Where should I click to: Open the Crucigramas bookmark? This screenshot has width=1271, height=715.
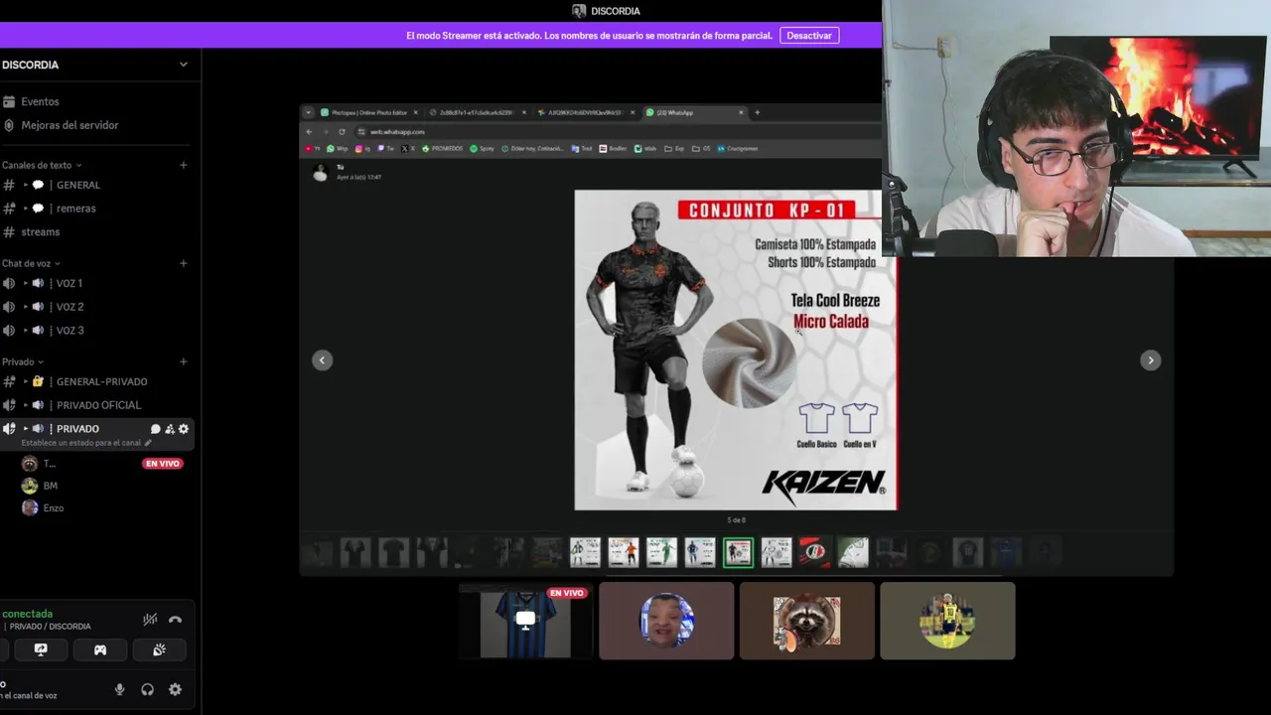click(737, 148)
